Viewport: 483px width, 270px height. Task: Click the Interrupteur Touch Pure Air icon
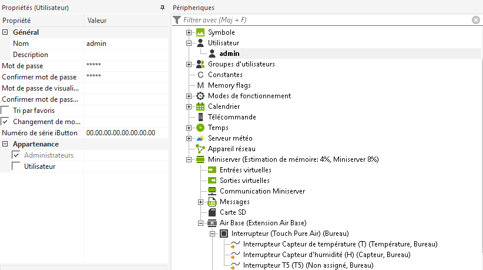pos(224,234)
